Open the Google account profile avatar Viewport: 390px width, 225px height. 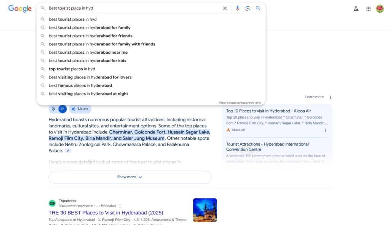[380, 8]
